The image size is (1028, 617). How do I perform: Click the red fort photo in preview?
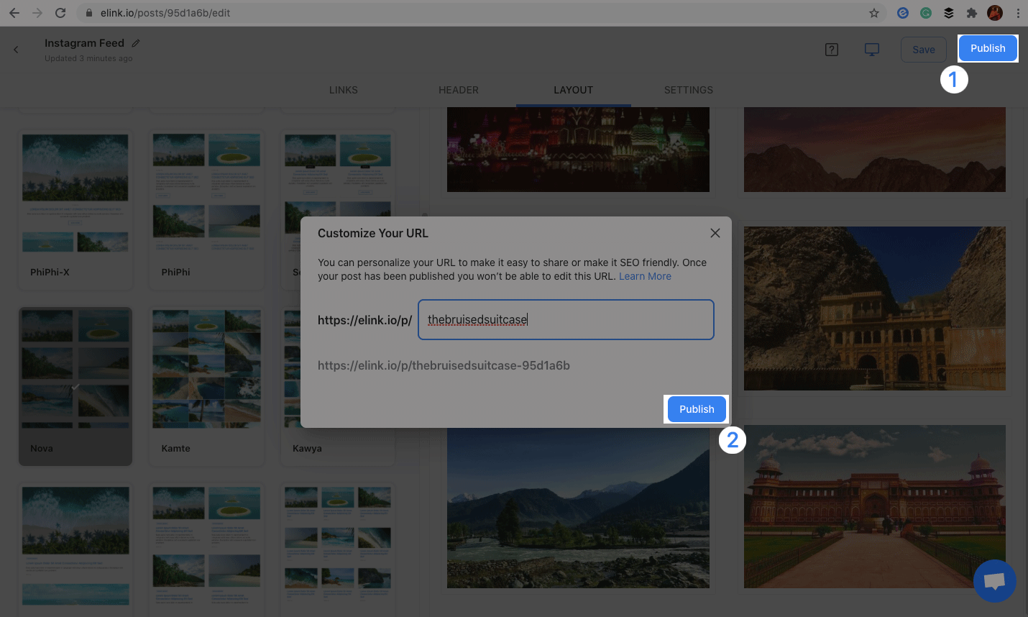(x=875, y=506)
